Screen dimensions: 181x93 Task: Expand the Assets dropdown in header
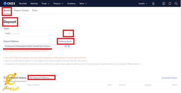coord(143,4)
